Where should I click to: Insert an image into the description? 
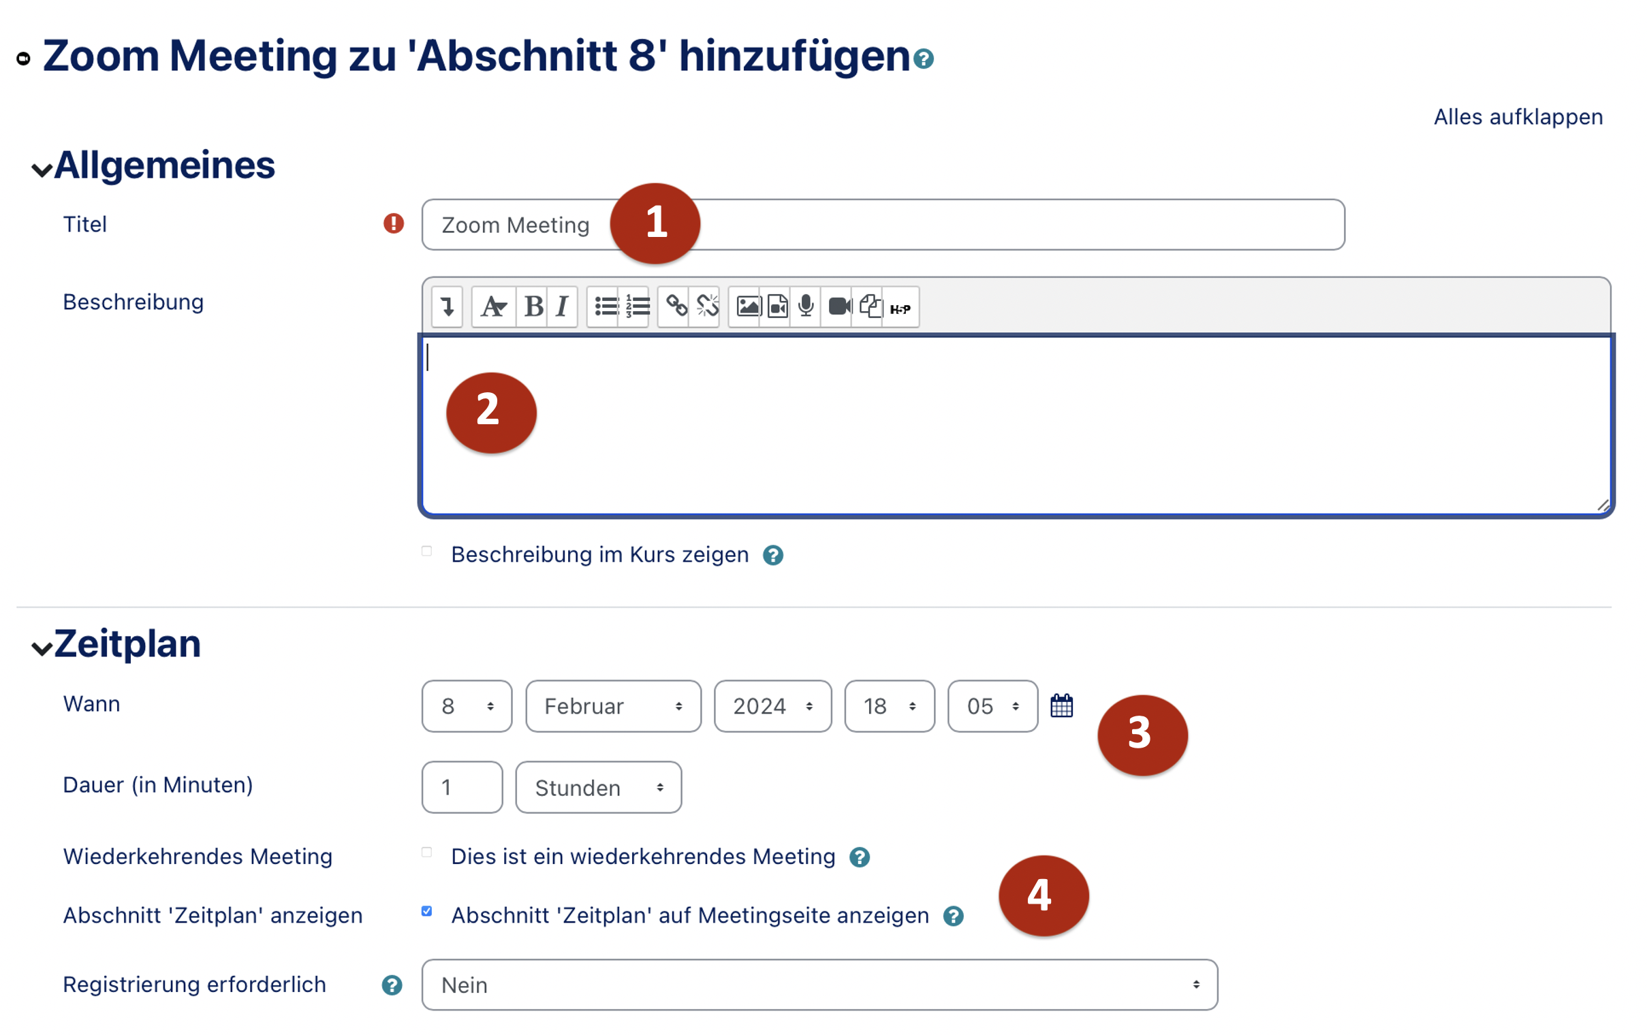[x=748, y=307]
